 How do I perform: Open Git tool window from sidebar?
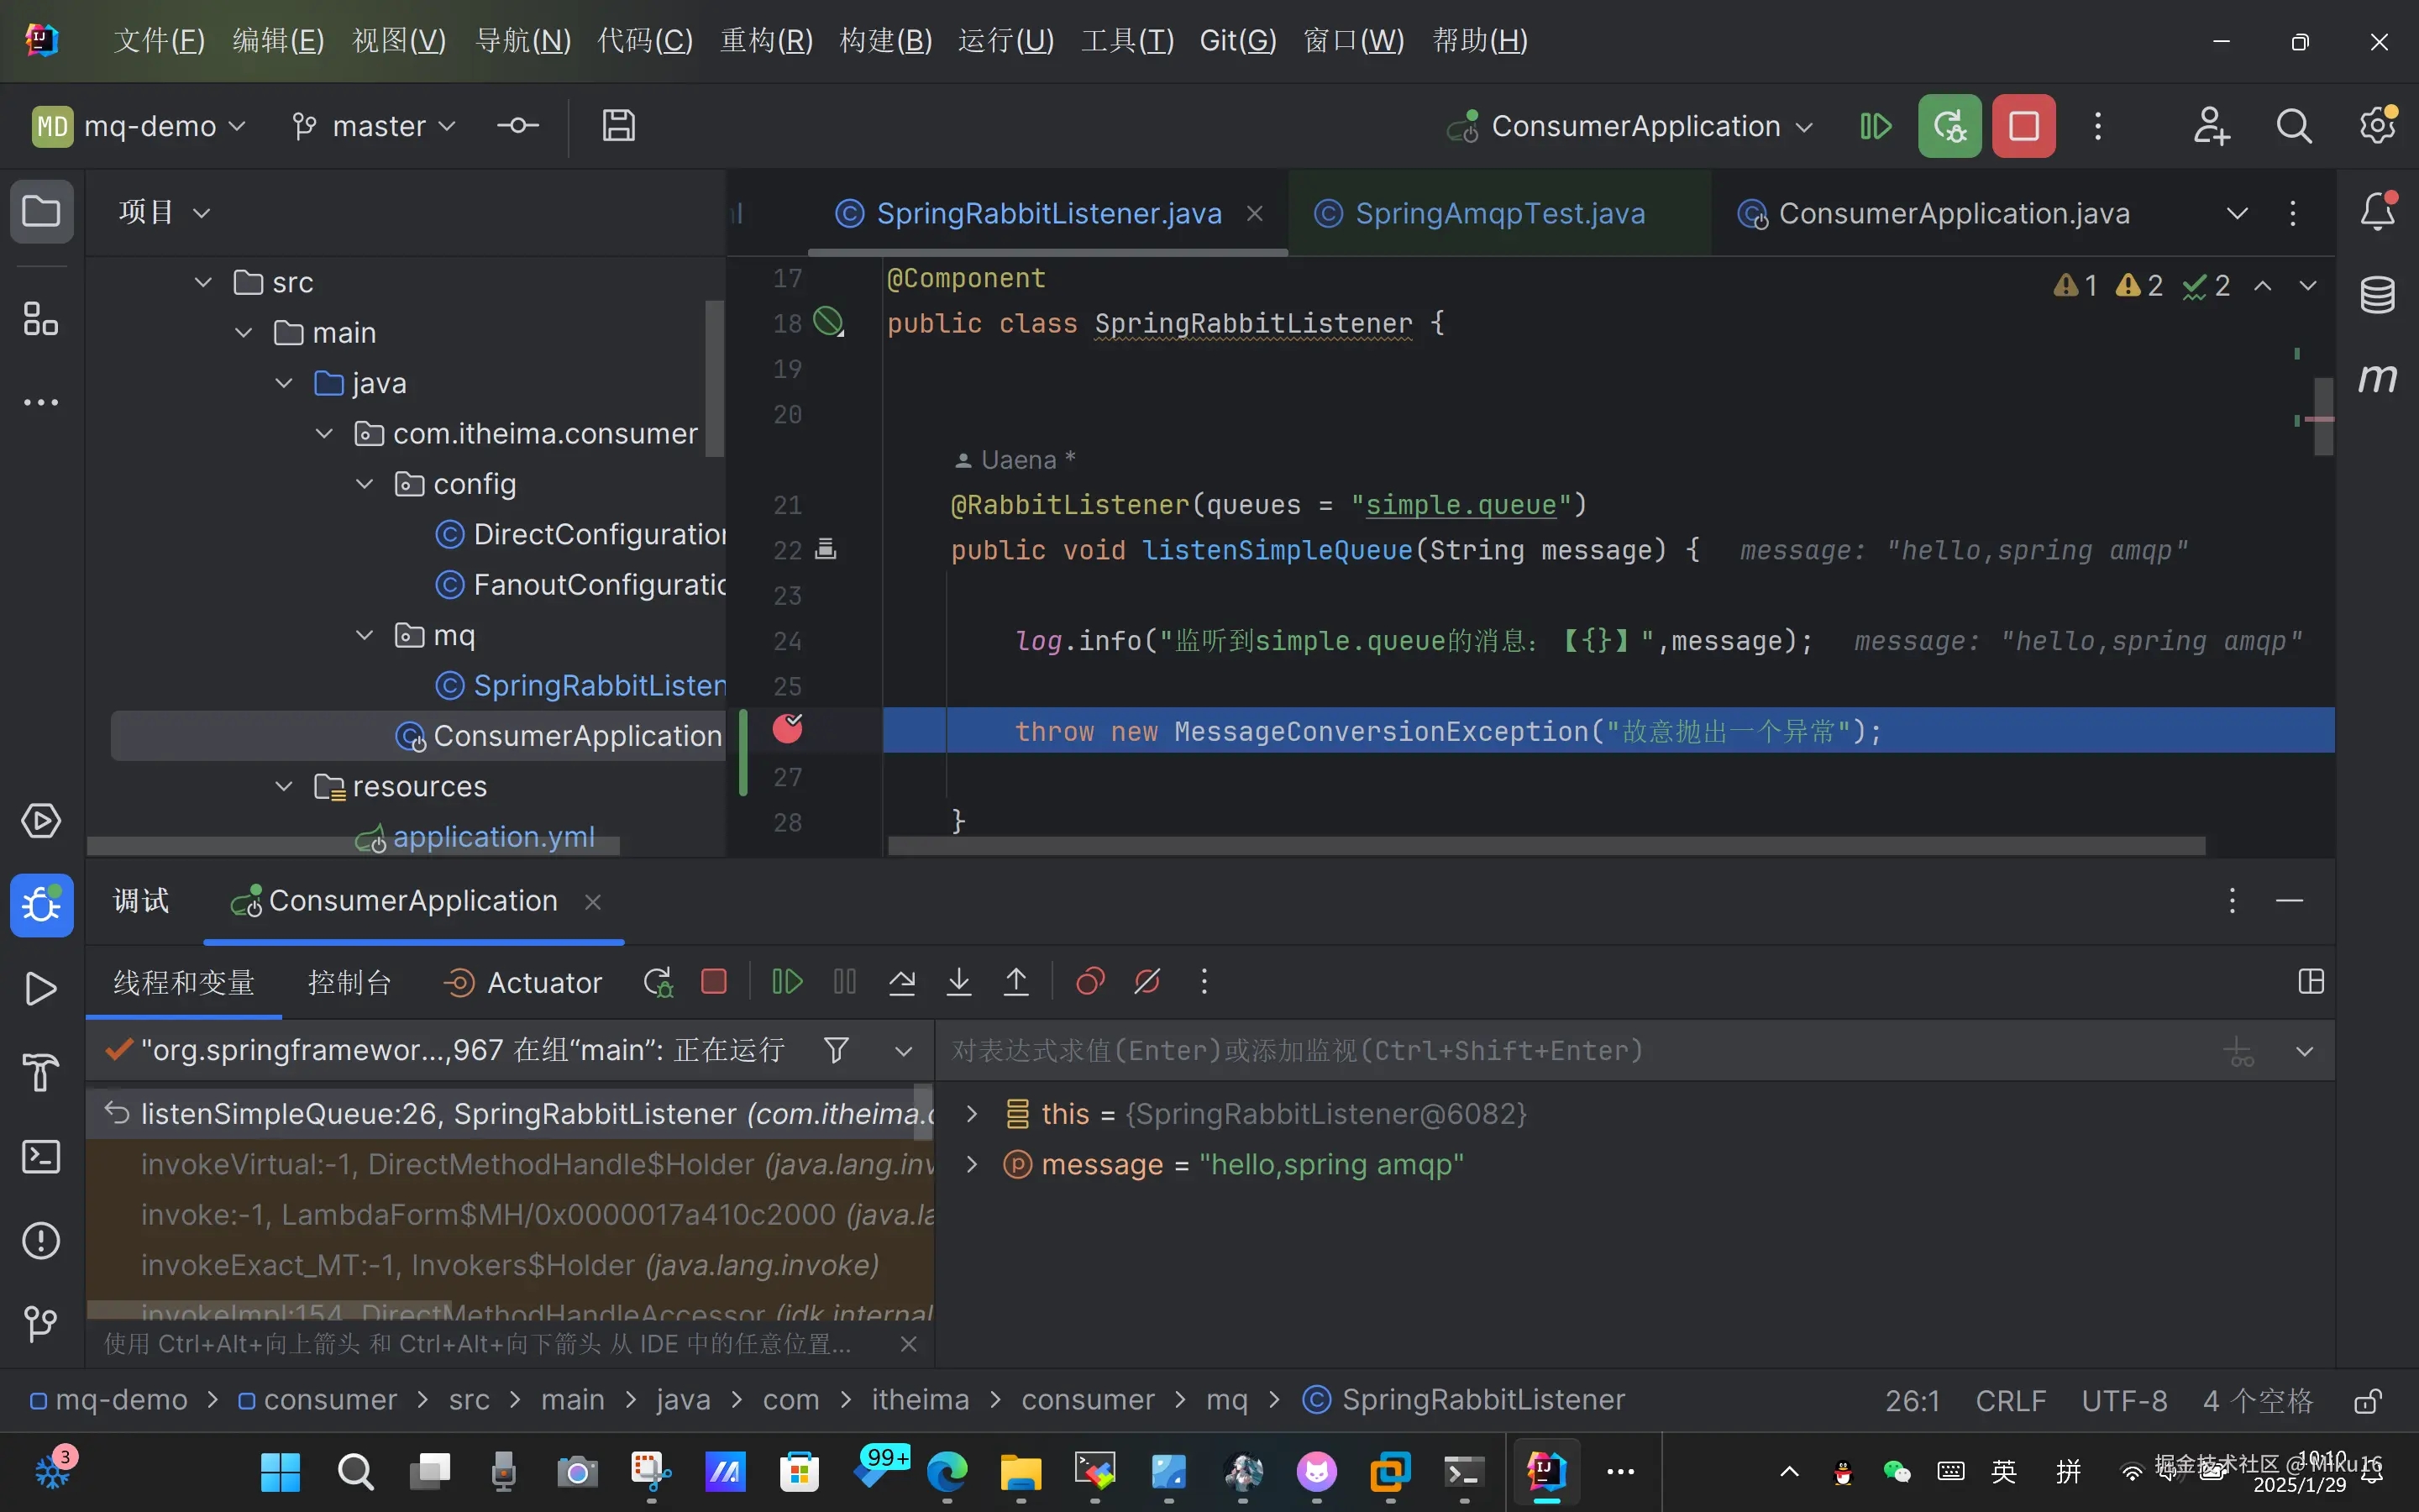tap(41, 1324)
